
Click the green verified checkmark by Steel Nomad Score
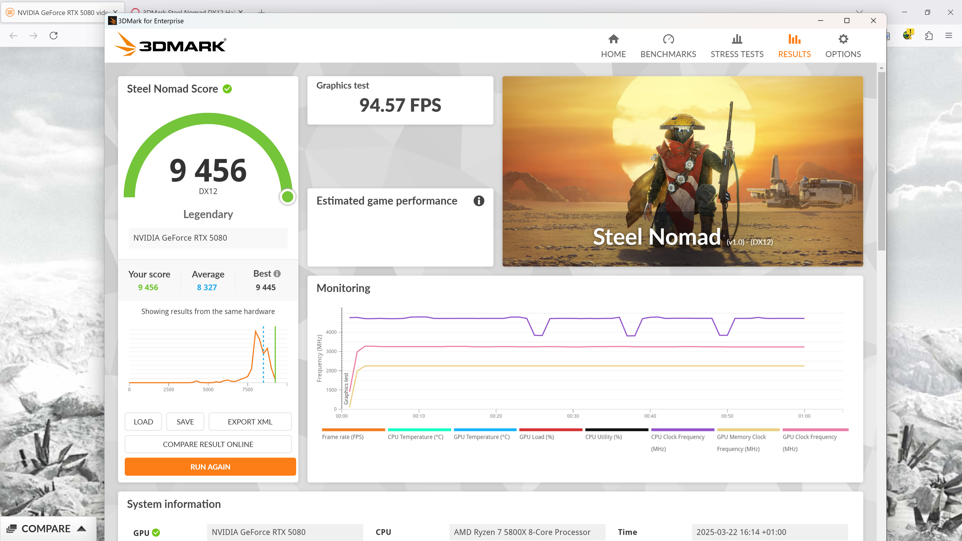click(227, 89)
